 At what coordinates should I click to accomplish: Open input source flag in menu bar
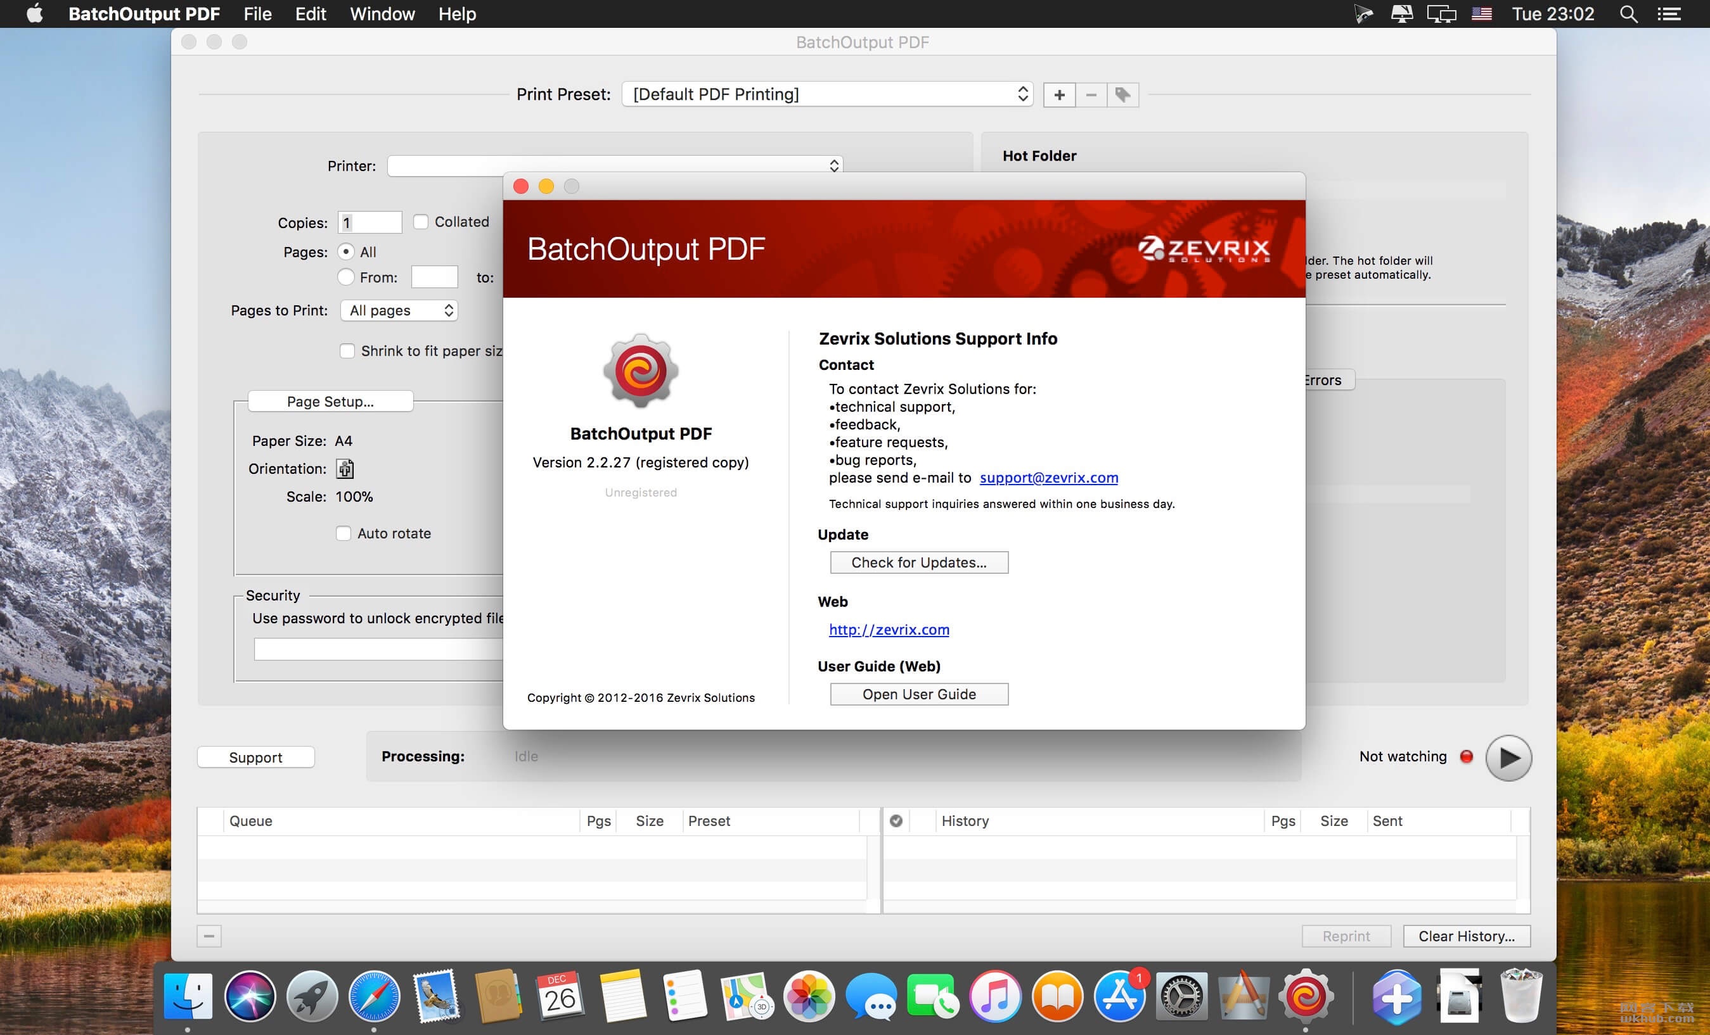coord(1482,14)
